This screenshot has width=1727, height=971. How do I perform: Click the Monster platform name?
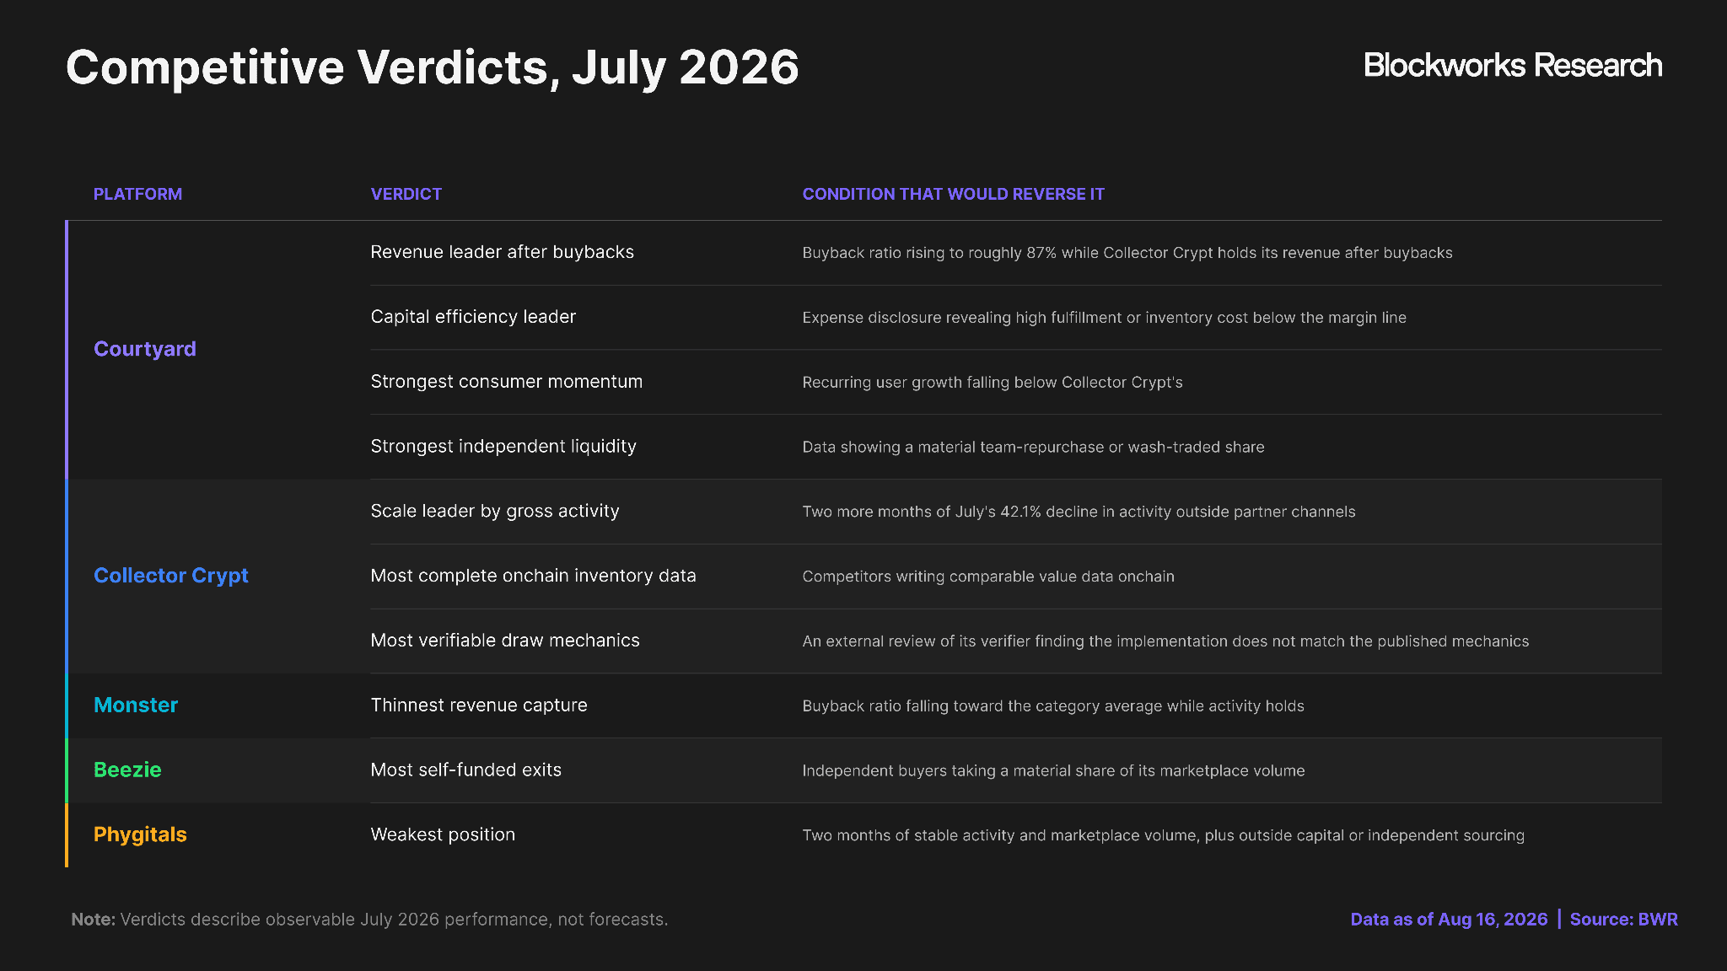point(136,705)
